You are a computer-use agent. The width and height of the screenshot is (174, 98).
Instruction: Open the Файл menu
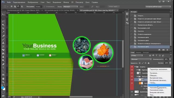9,2
